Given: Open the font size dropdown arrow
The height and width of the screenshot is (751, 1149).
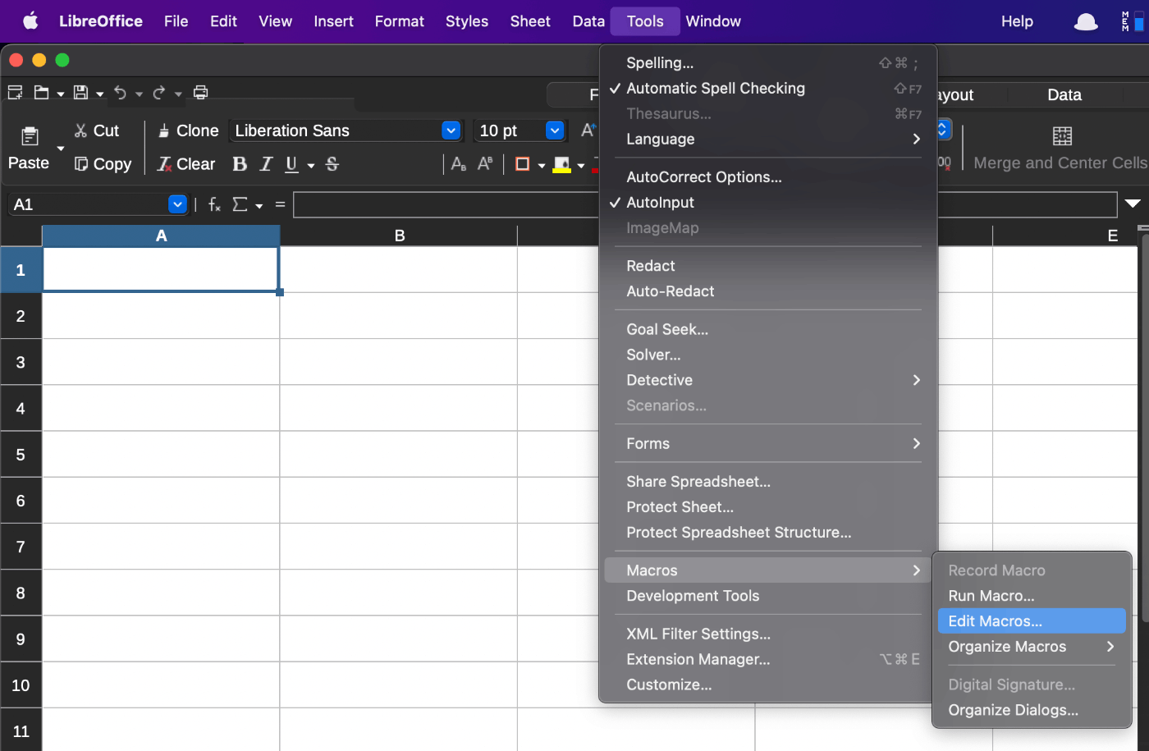Looking at the screenshot, I should [x=555, y=131].
